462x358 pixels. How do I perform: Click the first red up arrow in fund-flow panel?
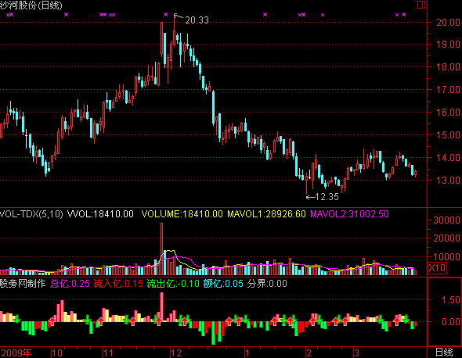[x=52, y=321]
